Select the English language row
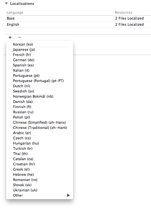The width and height of the screenshot is (151, 208). (x=78, y=24)
